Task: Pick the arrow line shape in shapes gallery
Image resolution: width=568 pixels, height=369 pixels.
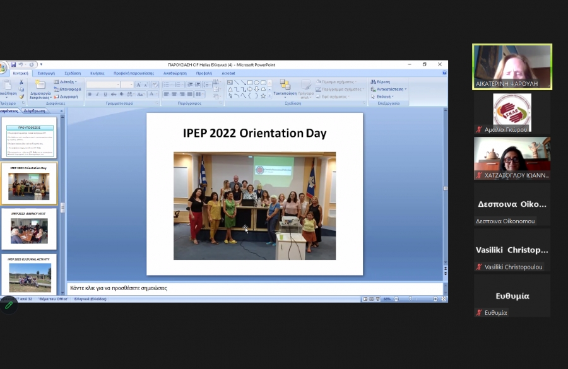Action: [x=243, y=83]
